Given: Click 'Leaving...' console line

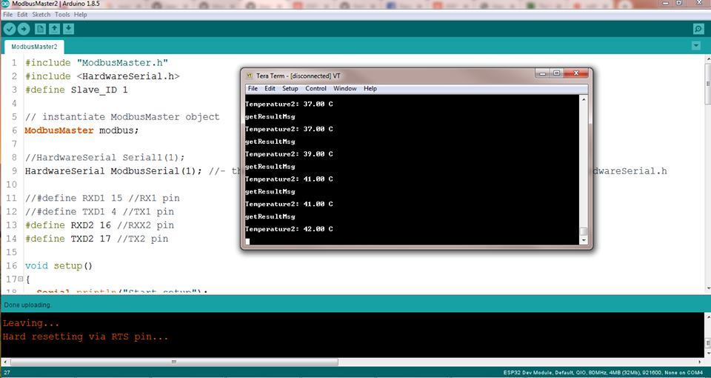Looking at the screenshot, I should [x=31, y=323].
